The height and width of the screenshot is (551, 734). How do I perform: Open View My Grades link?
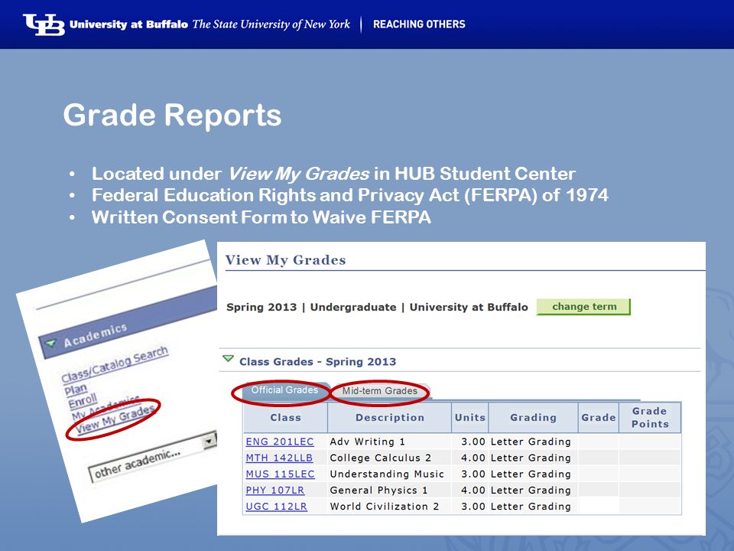click(x=115, y=420)
